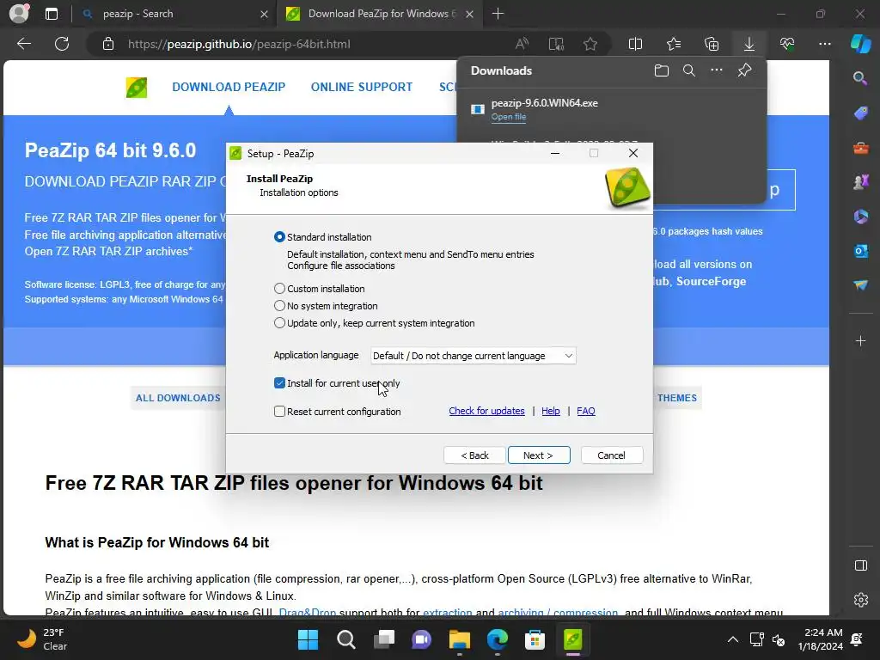Image resolution: width=880 pixels, height=660 pixels.
Task: View site information lock icon
Action: pos(108,44)
